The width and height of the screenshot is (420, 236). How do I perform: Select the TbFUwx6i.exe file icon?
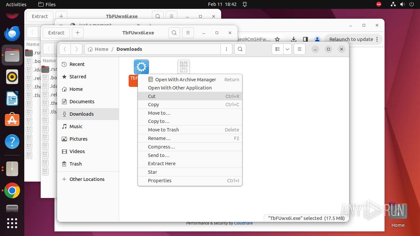(141, 67)
